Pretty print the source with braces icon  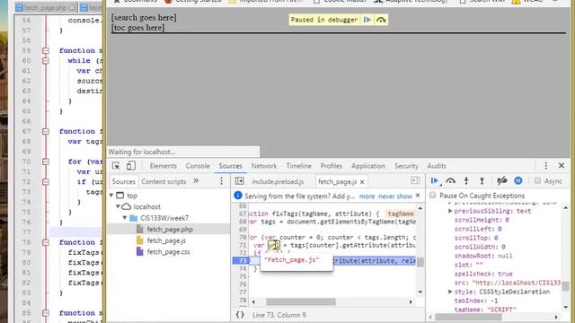240,315
